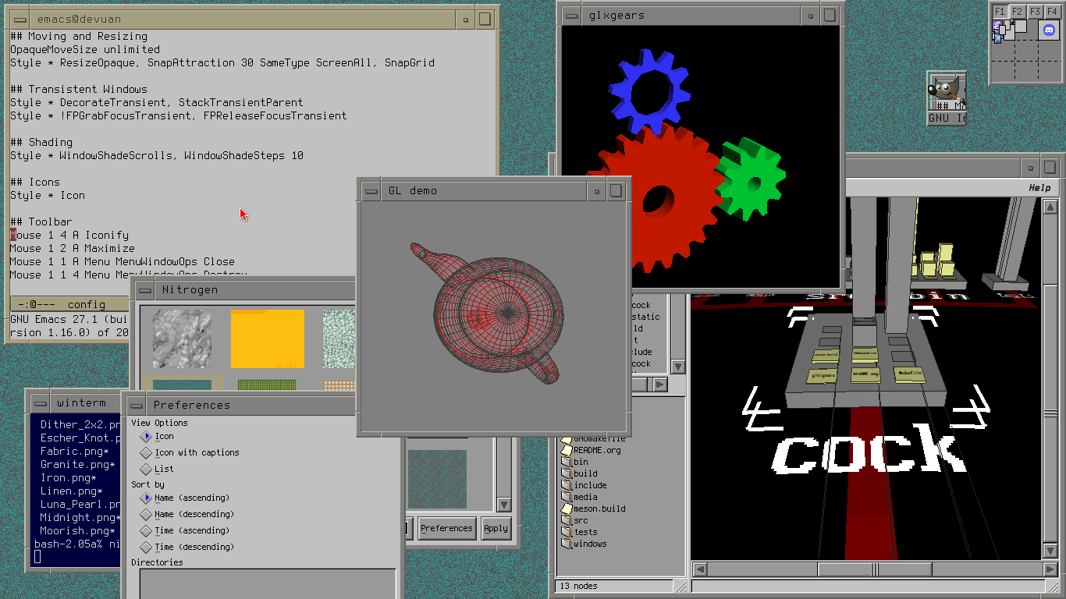Image resolution: width=1066 pixels, height=599 pixels.
Task: Open the bin folder icon
Action: pyautogui.click(x=567, y=462)
